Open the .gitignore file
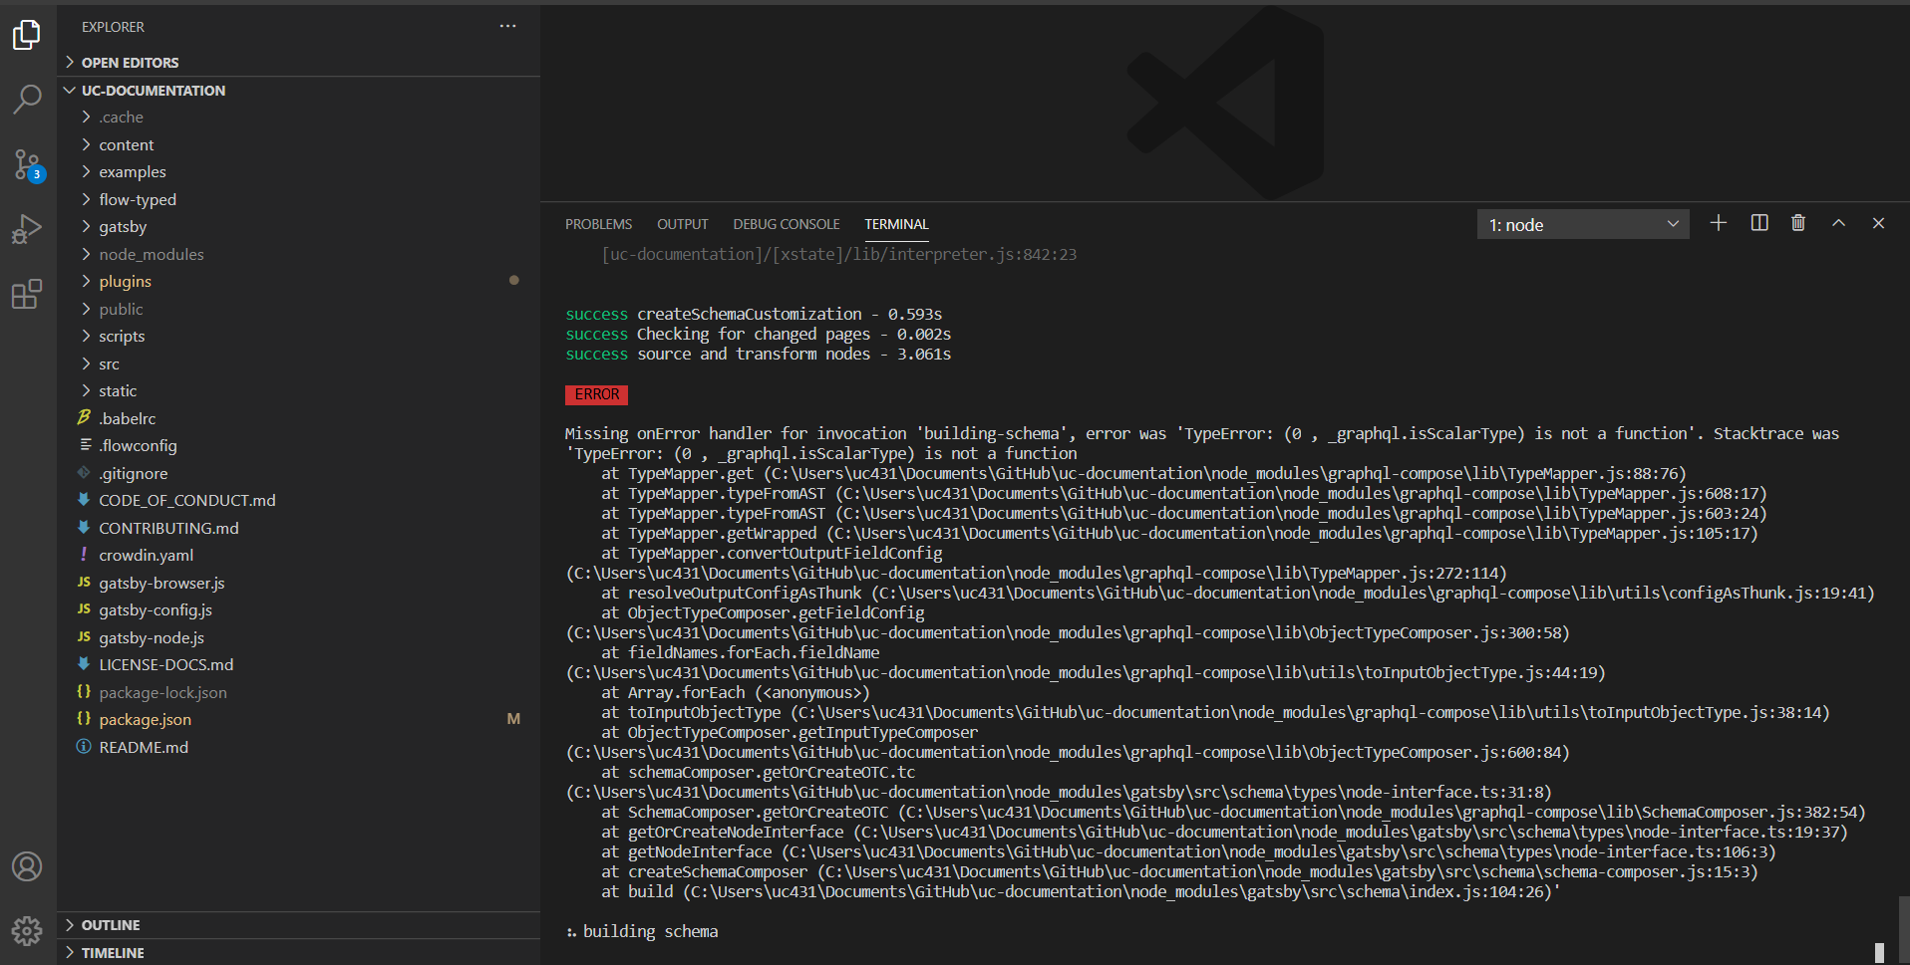The height and width of the screenshot is (965, 1910). pyautogui.click(x=299, y=473)
